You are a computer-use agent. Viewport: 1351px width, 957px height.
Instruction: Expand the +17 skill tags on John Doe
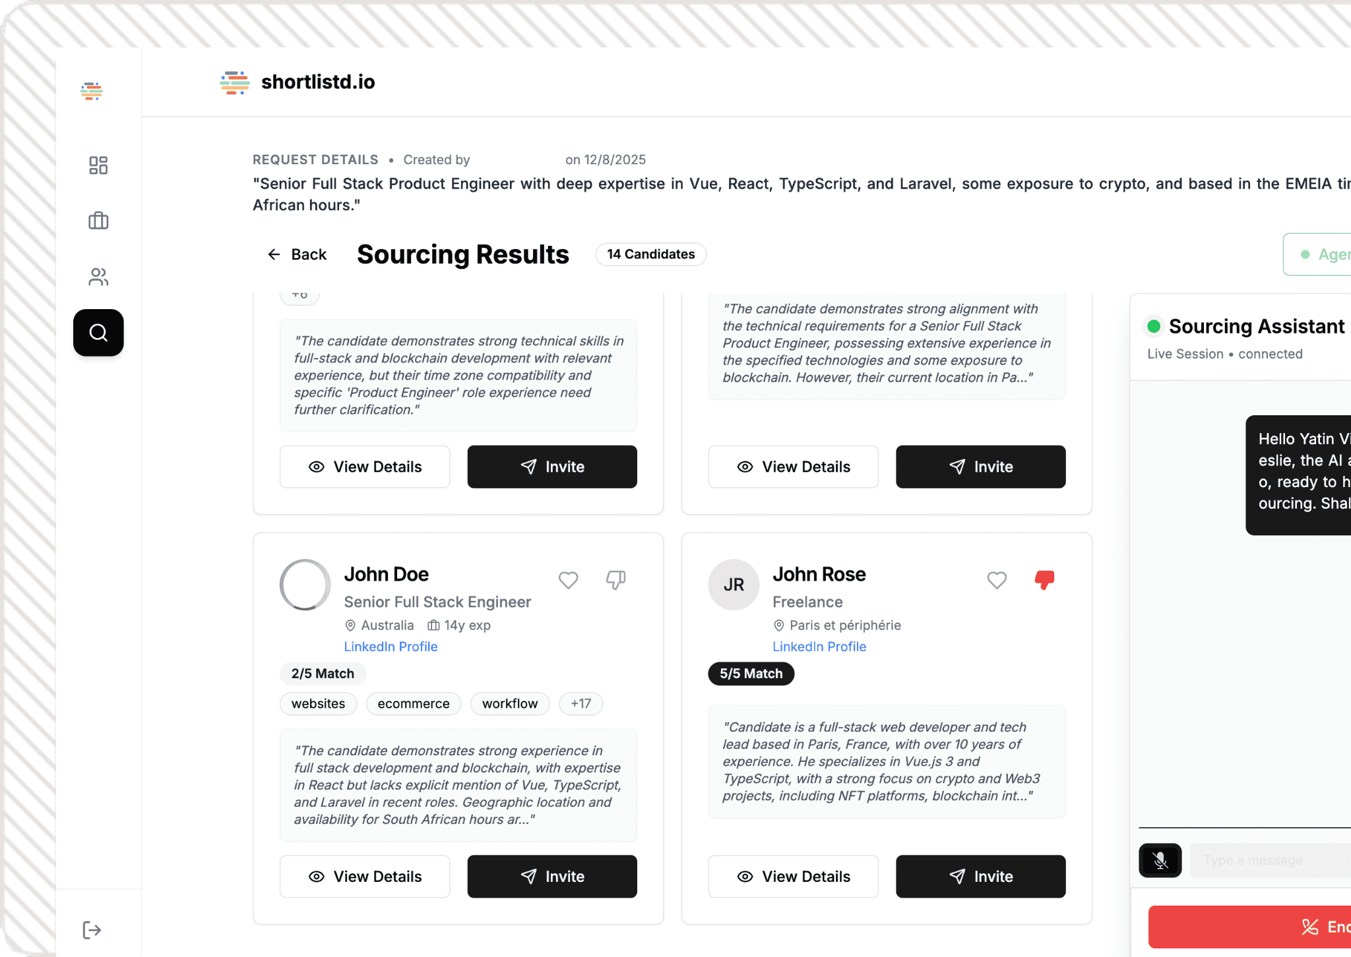point(581,703)
